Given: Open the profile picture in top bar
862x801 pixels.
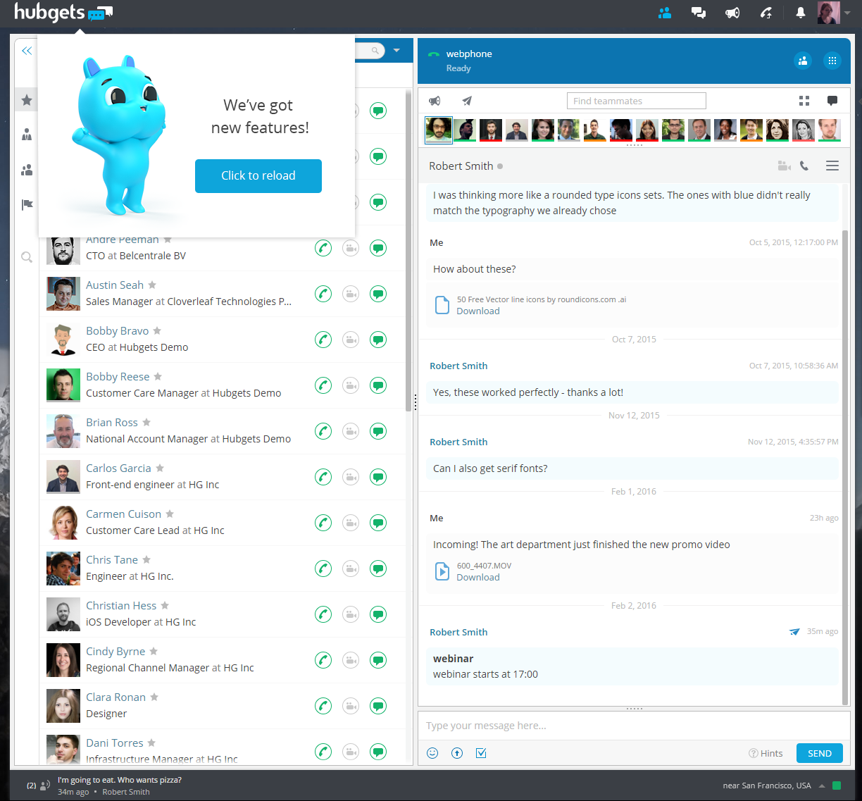Looking at the screenshot, I should pyautogui.click(x=829, y=13).
